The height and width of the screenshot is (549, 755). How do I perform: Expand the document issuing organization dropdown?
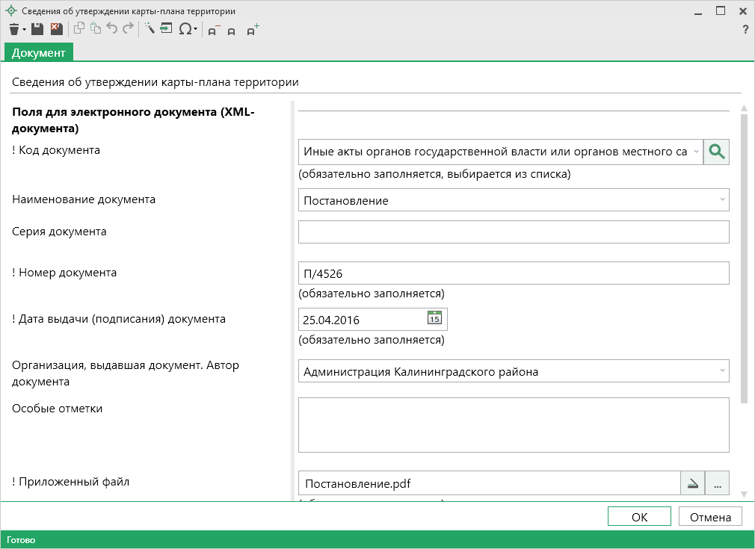722,370
